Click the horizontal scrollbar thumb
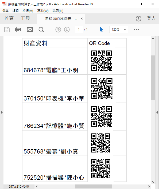Viewport: 159px width, 189px height. [x=93, y=187]
